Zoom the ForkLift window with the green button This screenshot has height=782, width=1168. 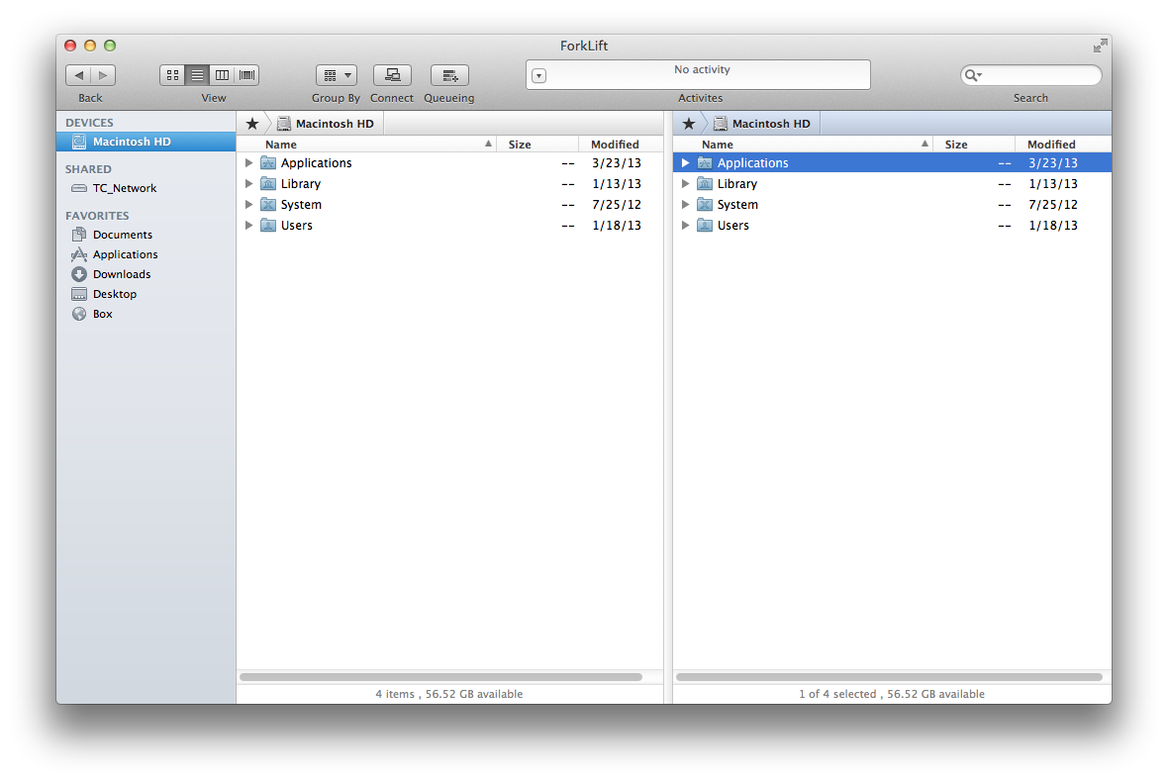coord(110,47)
